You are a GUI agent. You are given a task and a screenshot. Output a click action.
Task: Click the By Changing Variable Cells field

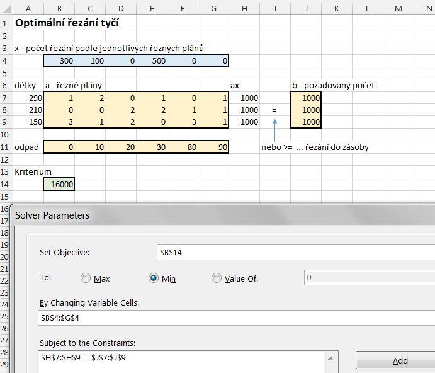tap(236, 318)
